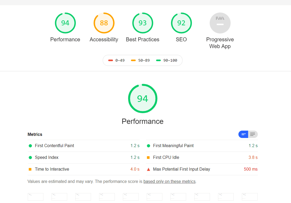
Task: Click the Best Practices category label
Action: 142,39
